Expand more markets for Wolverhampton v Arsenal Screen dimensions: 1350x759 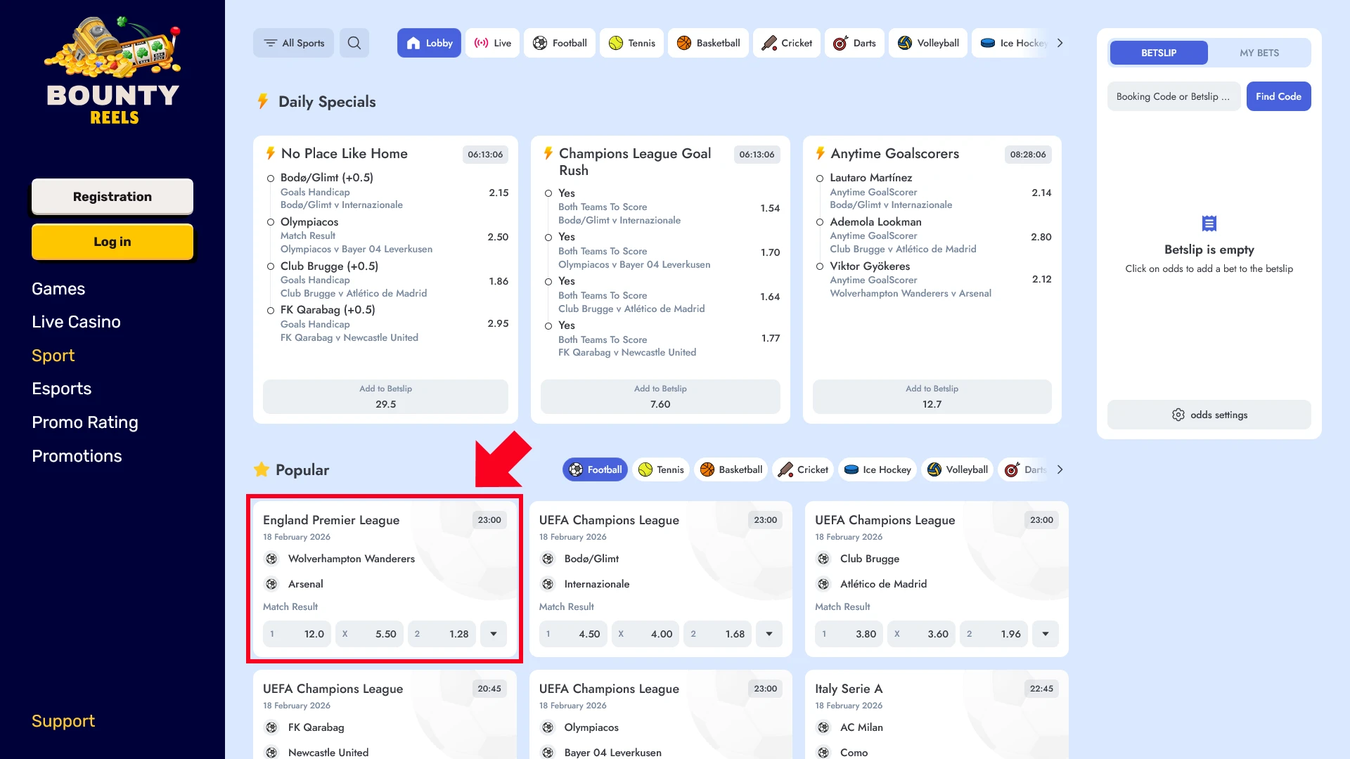tap(494, 634)
